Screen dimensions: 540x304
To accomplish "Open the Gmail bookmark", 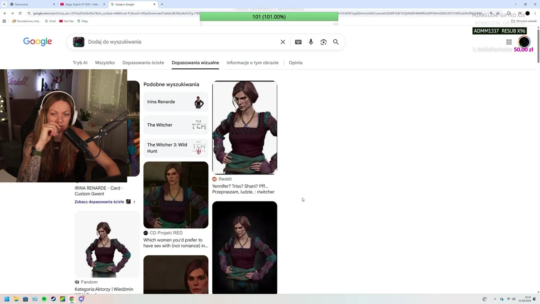I will (50, 21).
